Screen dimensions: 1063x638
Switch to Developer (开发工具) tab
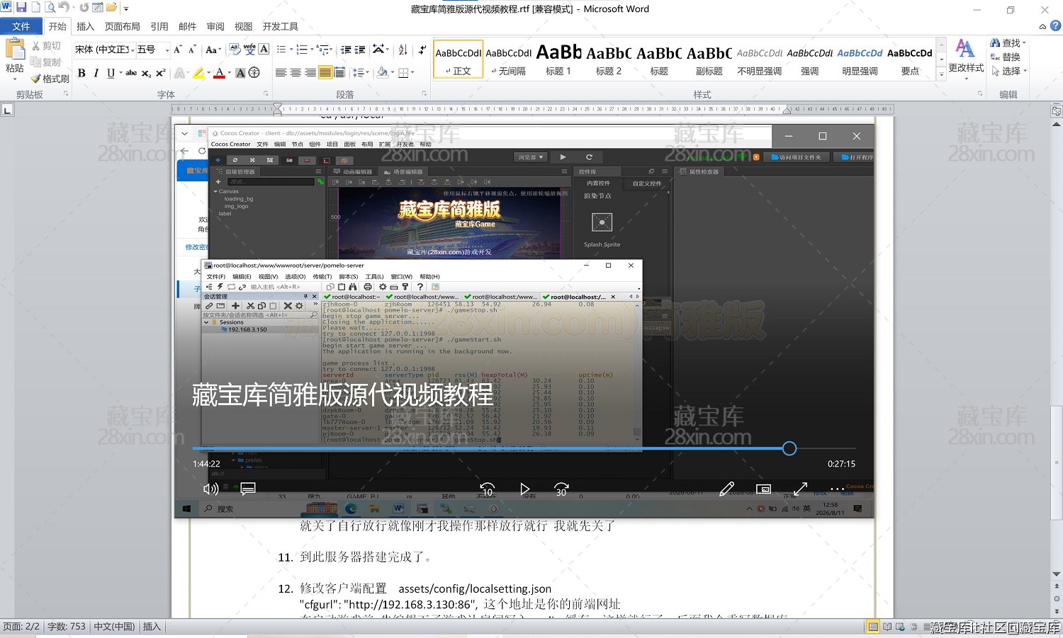[x=281, y=26]
